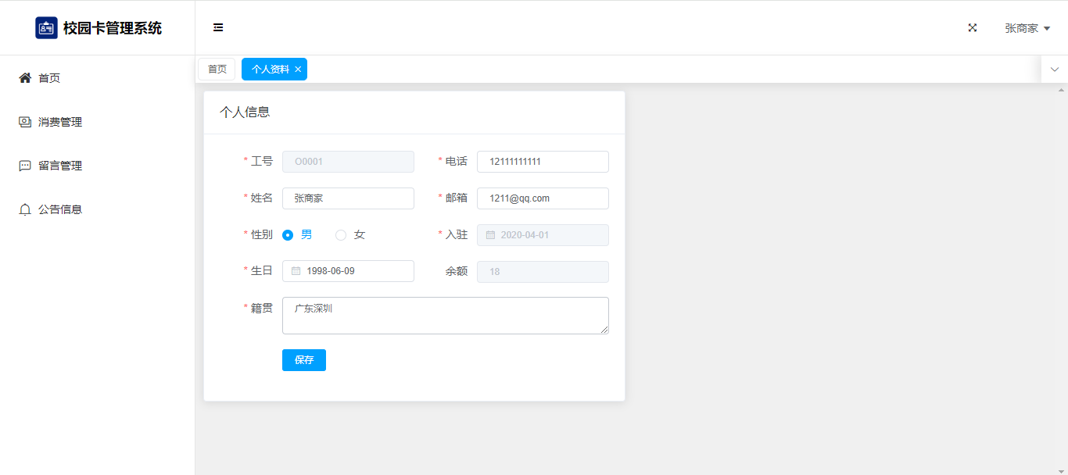The width and height of the screenshot is (1068, 475).
Task: Close the 个人资料 tab
Action: [298, 70]
